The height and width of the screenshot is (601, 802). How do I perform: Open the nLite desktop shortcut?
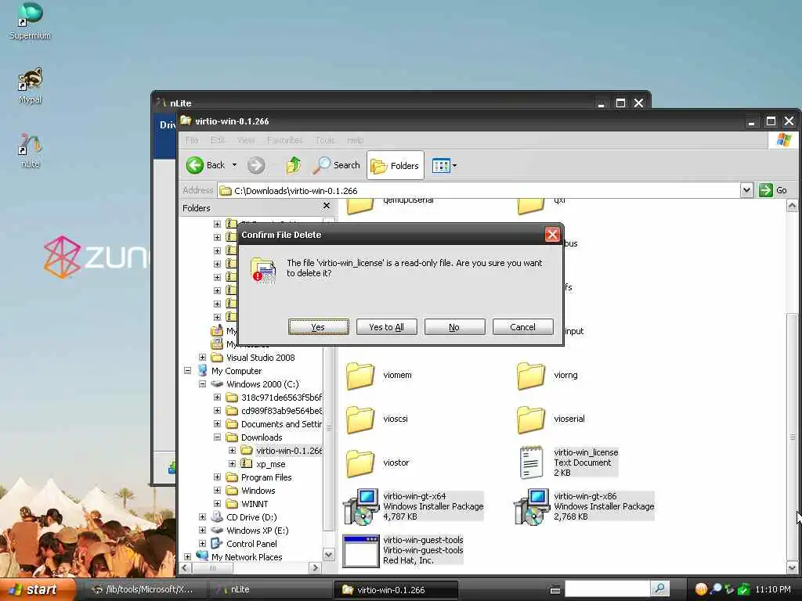pyautogui.click(x=31, y=149)
